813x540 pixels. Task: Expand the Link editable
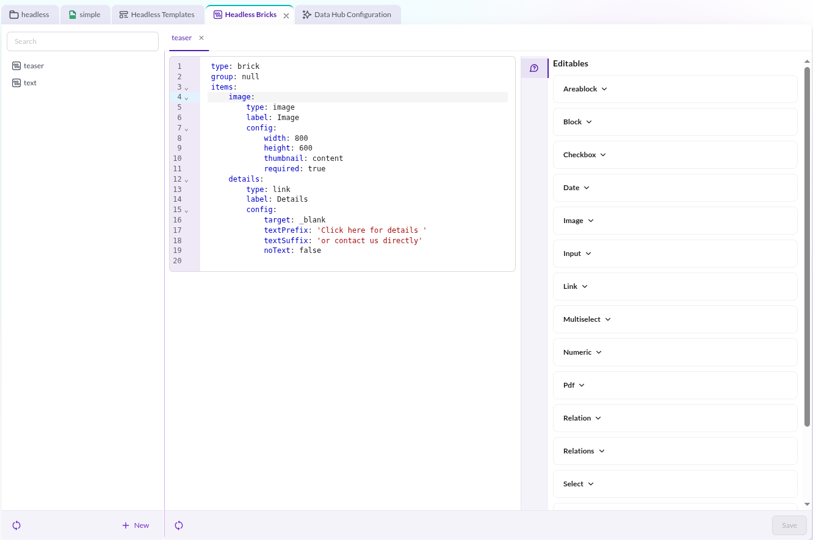point(675,286)
